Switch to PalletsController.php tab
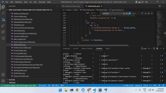 point(72,6)
